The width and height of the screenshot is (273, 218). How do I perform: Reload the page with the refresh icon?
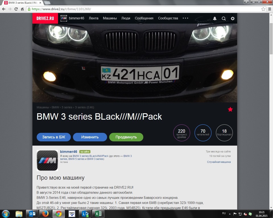click(16, 9)
